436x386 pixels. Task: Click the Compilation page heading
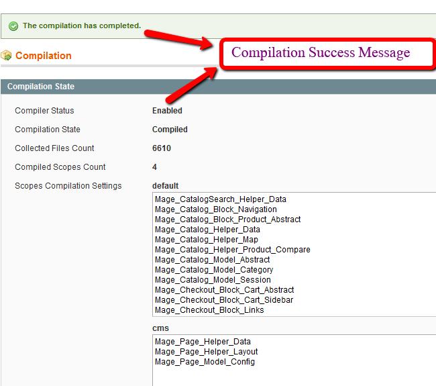[44, 56]
